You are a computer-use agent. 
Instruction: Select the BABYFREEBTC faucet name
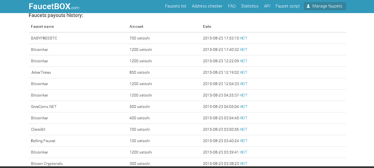click(x=44, y=38)
